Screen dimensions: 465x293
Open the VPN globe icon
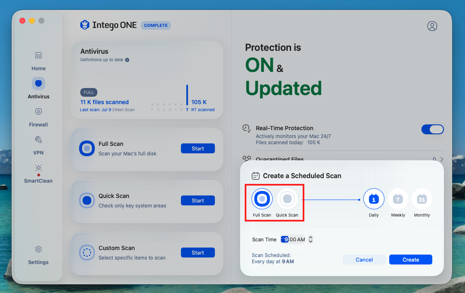pos(38,139)
